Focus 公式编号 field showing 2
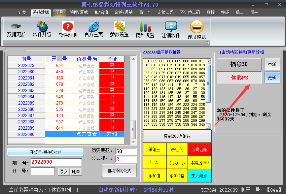286x194 pixels. (x=126, y=159)
